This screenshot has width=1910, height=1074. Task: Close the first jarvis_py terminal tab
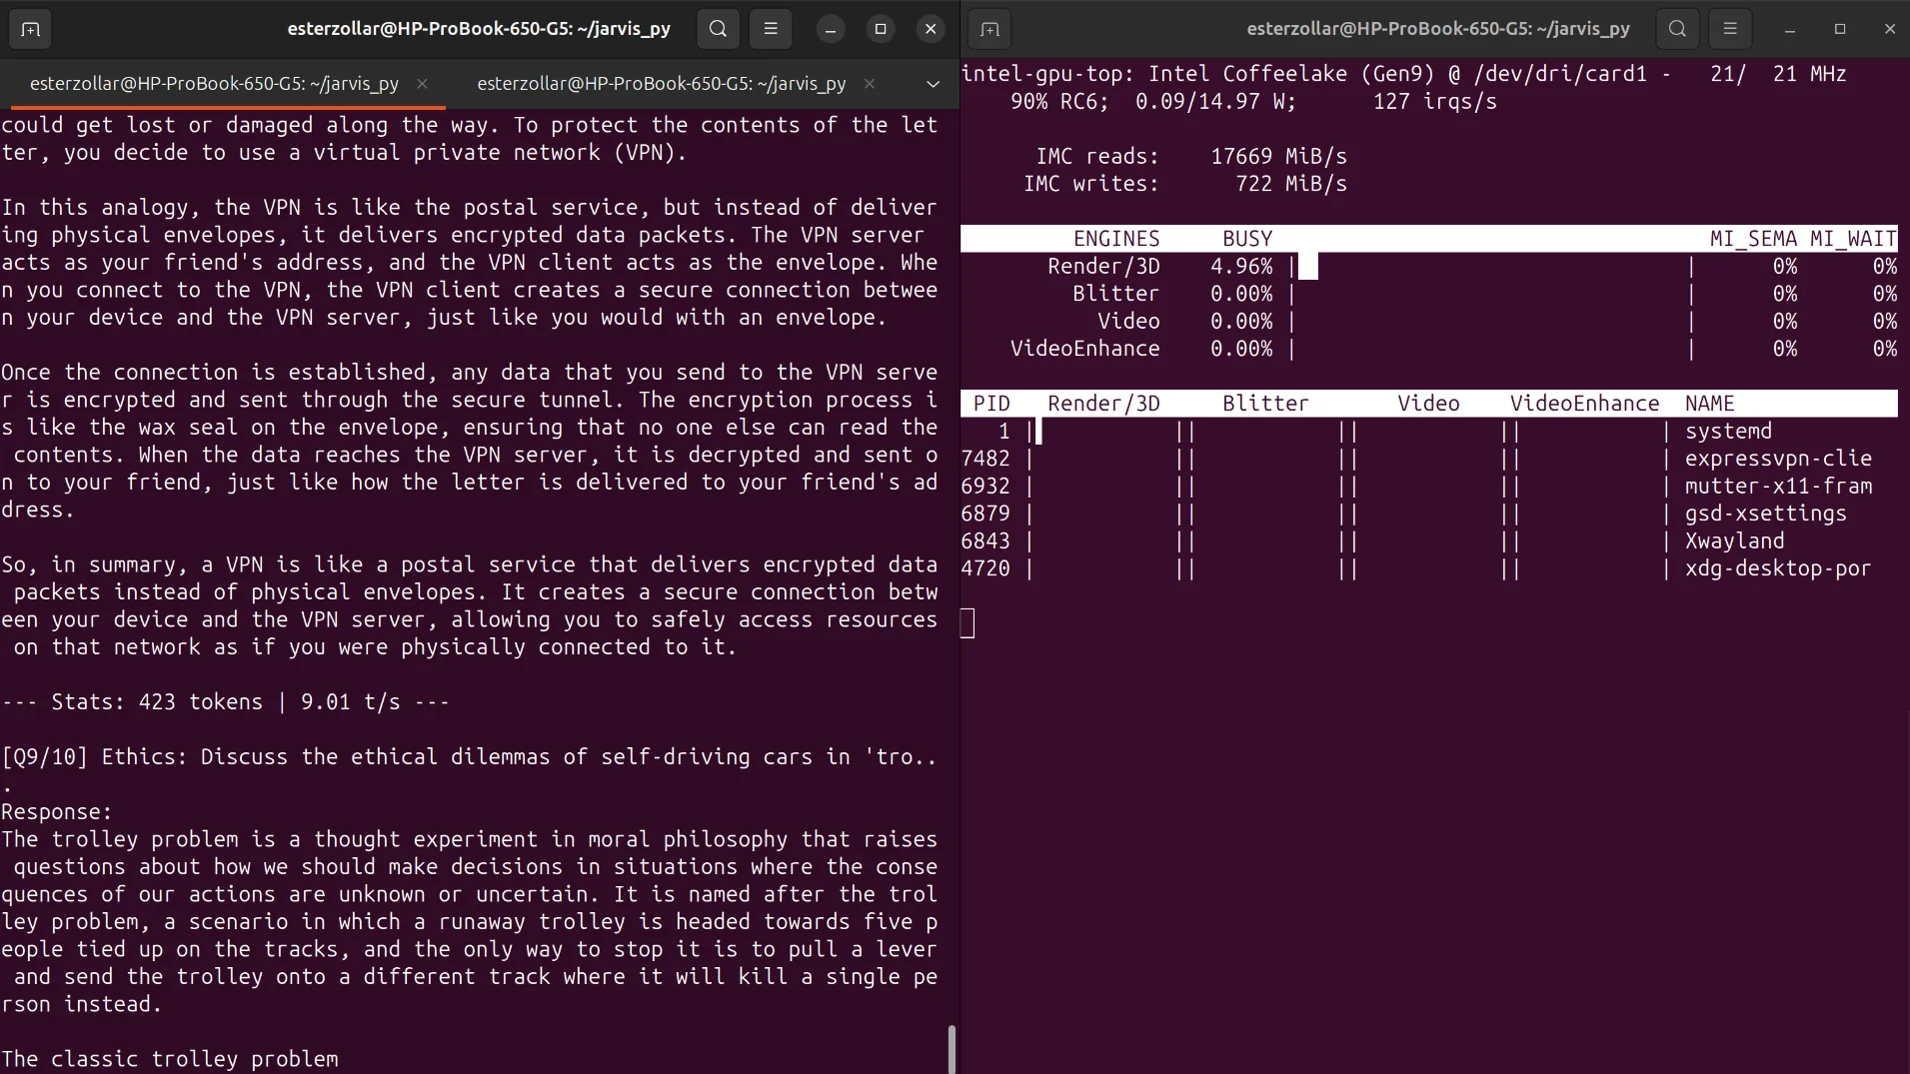(x=422, y=84)
